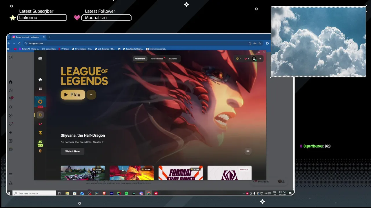Open Instagram Notifications heart icon
The height and width of the screenshot is (208, 371).
click(11, 124)
